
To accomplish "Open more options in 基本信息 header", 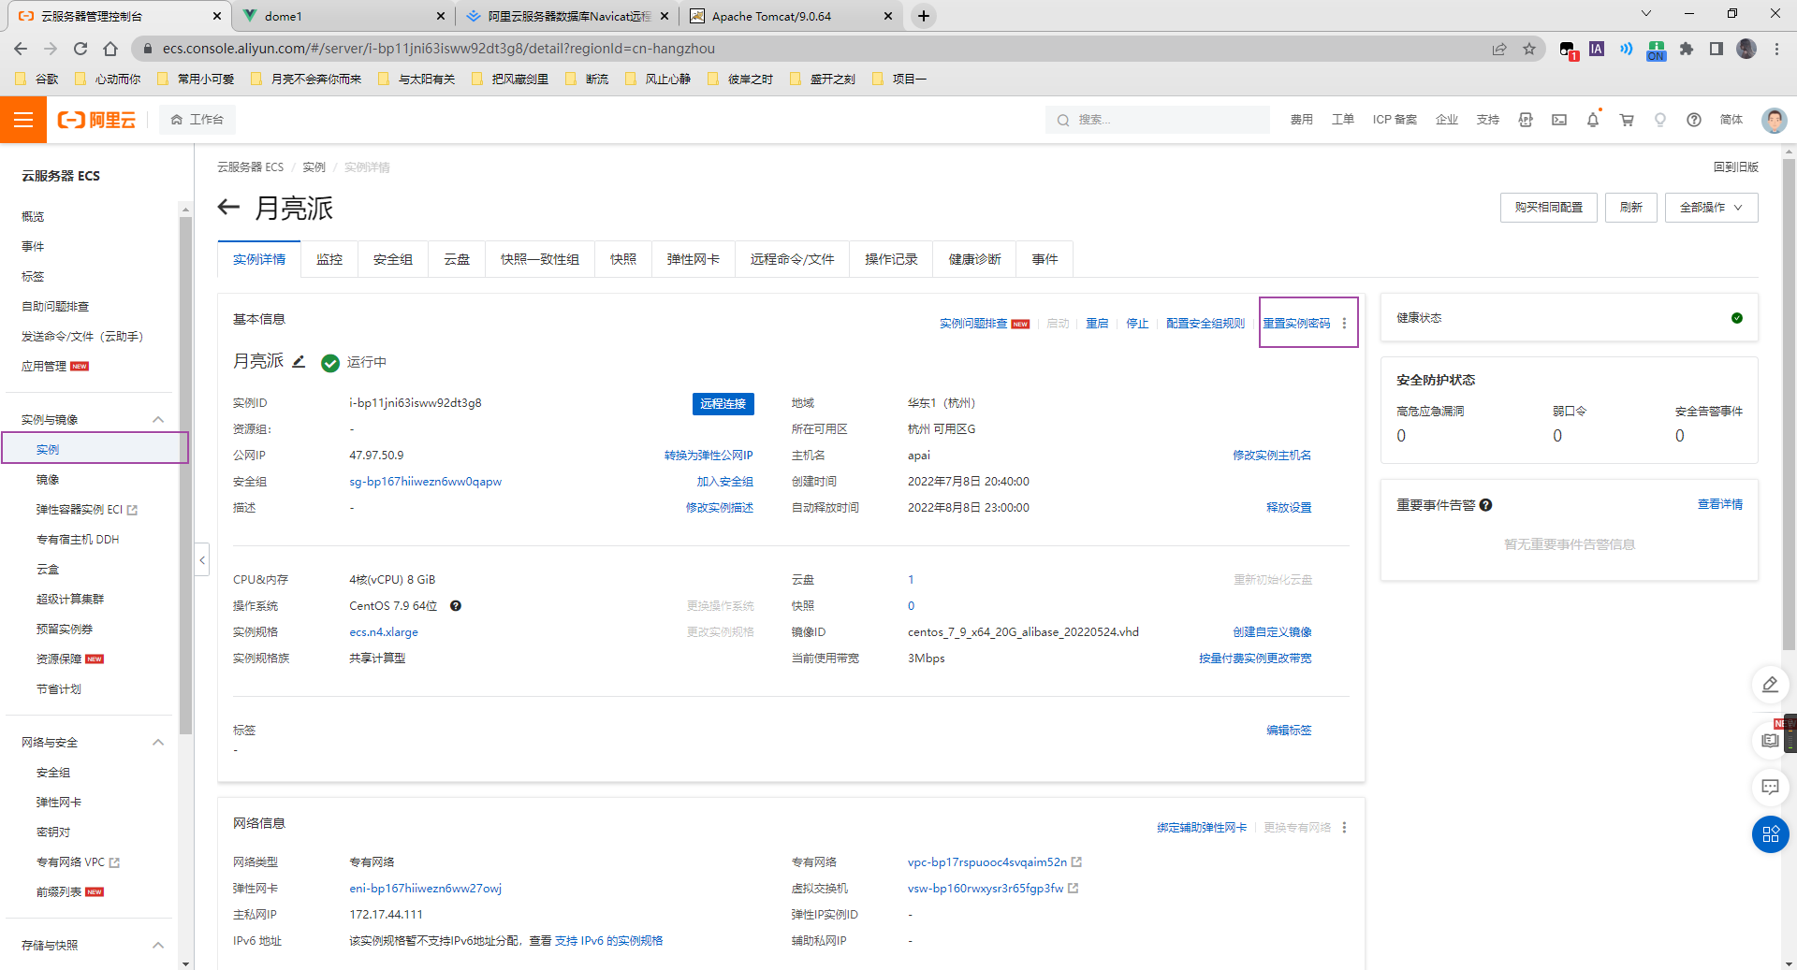I will click(x=1344, y=323).
